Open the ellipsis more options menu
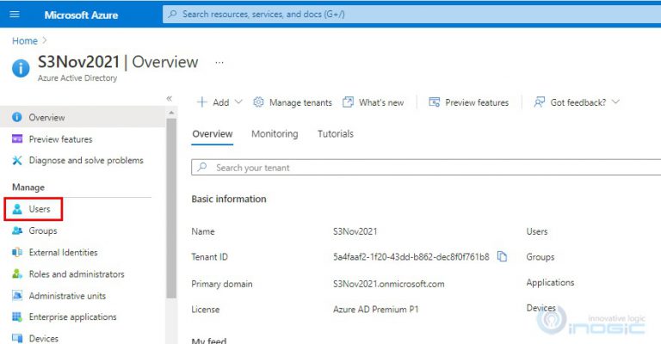The image size is (661, 344). pos(219,63)
